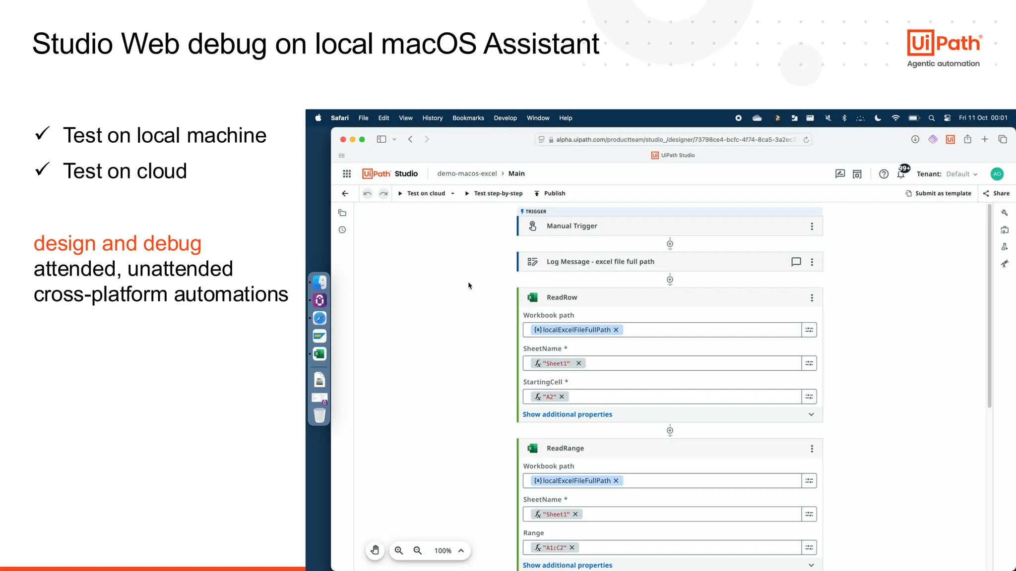The height and width of the screenshot is (571, 1016).
Task: Click the Share button
Action: (996, 193)
